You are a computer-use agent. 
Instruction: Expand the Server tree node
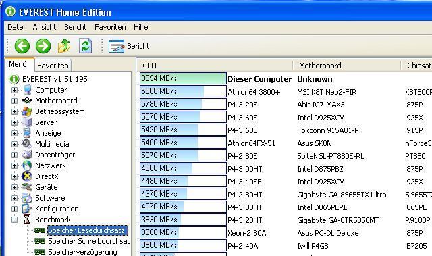point(14,122)
